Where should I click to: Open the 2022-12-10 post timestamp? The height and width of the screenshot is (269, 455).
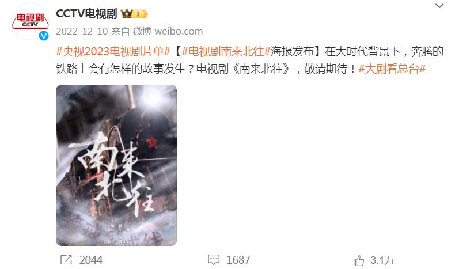(82, 31)
